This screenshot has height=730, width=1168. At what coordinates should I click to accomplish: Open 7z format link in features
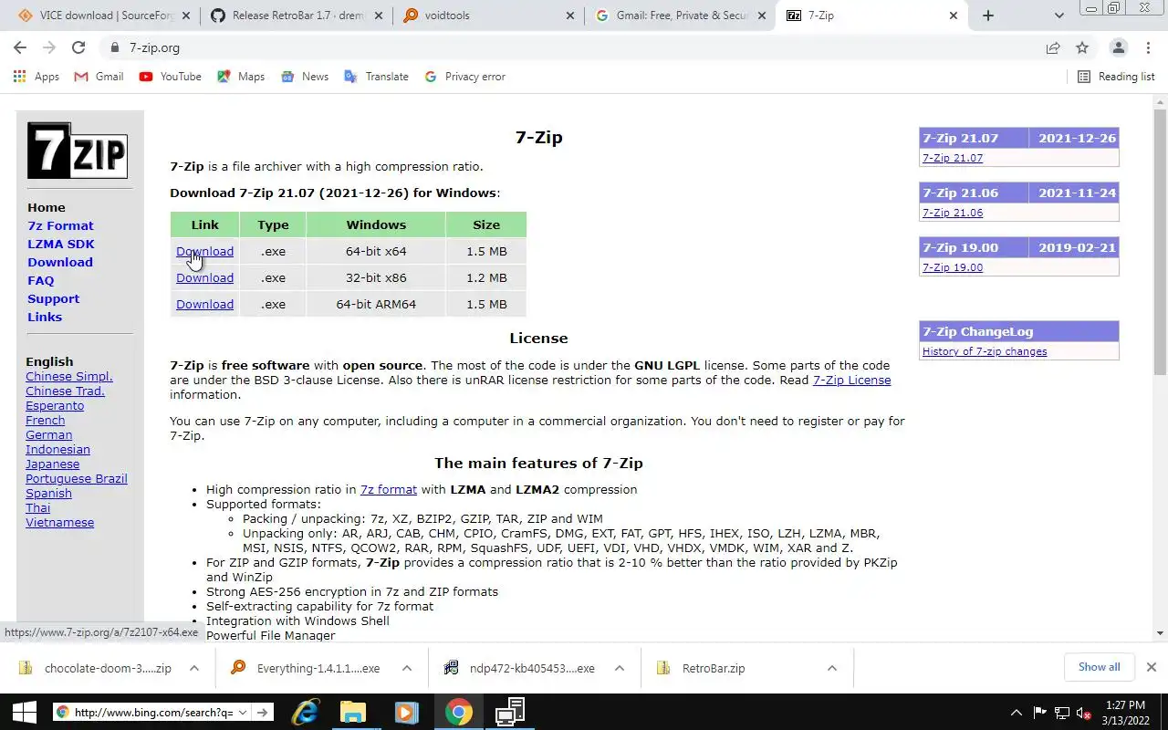(x=389, y=489)
